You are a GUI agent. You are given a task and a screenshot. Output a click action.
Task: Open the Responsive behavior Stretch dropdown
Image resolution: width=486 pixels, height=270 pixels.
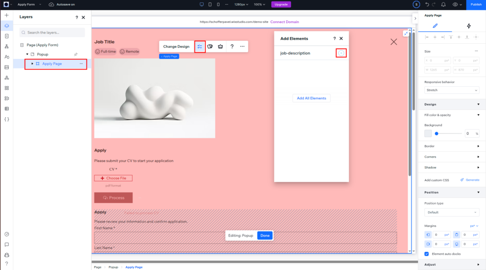coord(451,90)
